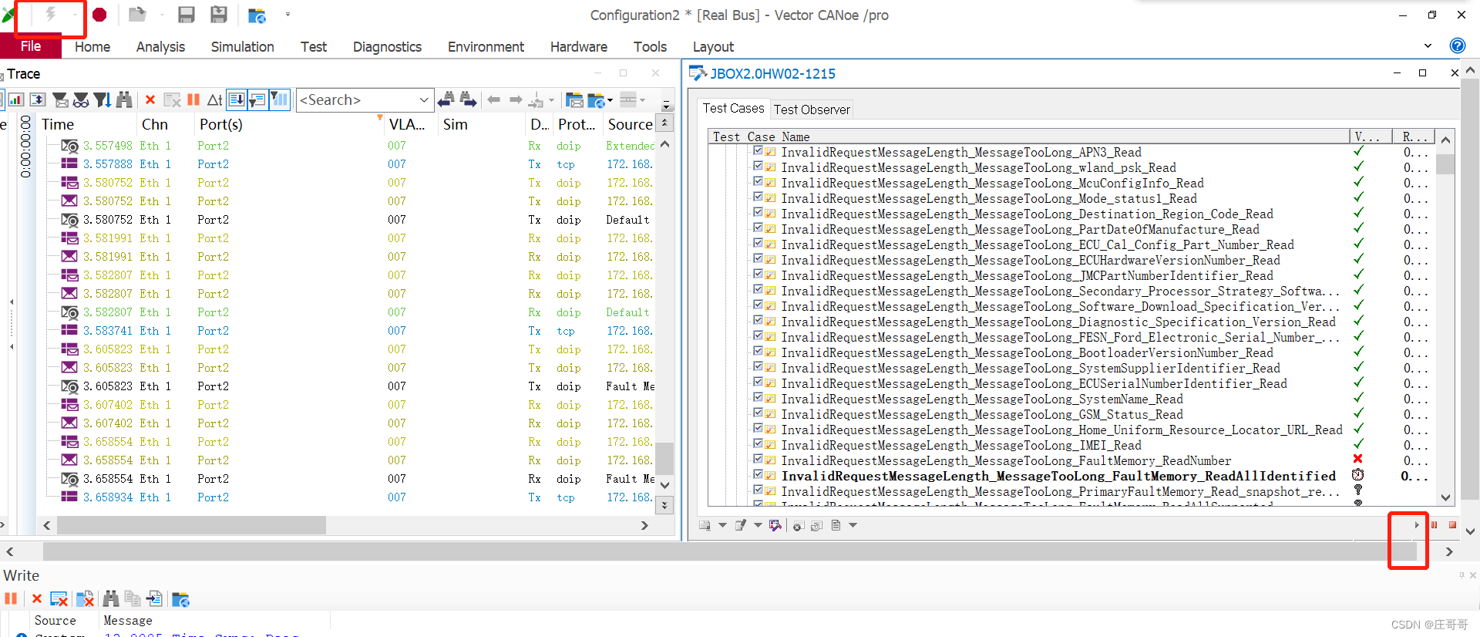
Task: Toggle Trace scroll mode button
Action: [237, 99]
